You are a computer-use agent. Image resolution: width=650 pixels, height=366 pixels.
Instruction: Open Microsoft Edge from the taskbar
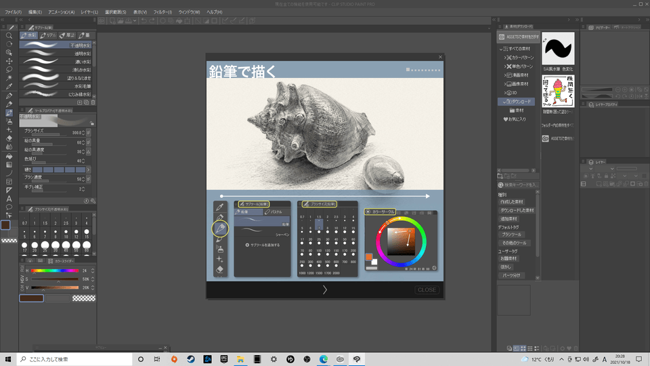click(324, 359)
